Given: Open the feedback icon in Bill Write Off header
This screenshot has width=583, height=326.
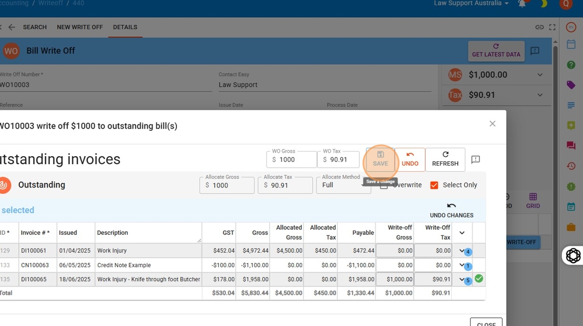Looking at the screenshot, I should [x=535, y=51].
